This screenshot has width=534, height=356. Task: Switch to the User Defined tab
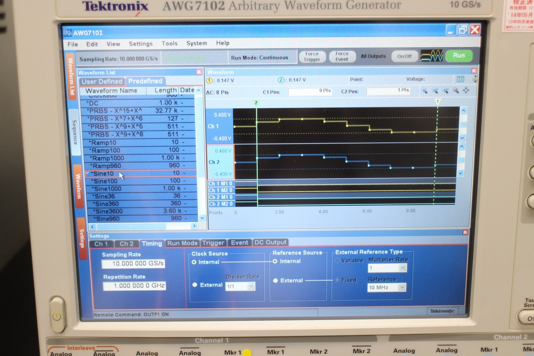(x=102, y=81)
